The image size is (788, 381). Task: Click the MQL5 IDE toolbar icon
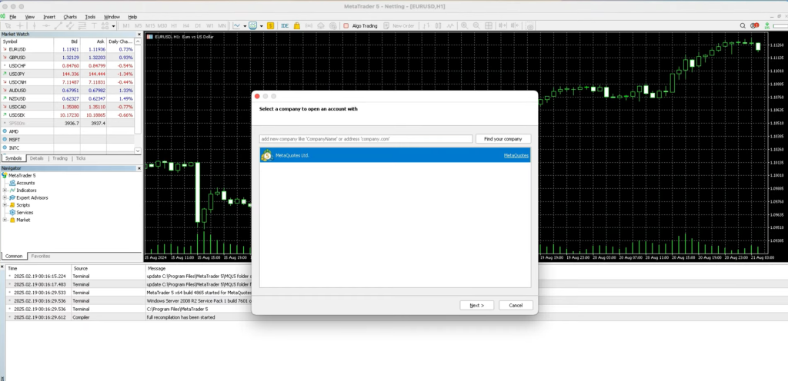(x=285, y=25)
